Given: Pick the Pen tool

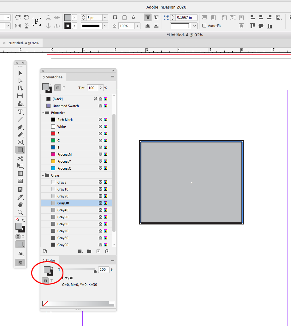Looking at the screenshot, I should point(20,127).
